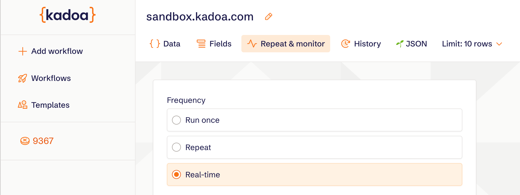Viewport: 520px width, 195px height.
Task: Select the Run once radio button
Action: point(176,120)
